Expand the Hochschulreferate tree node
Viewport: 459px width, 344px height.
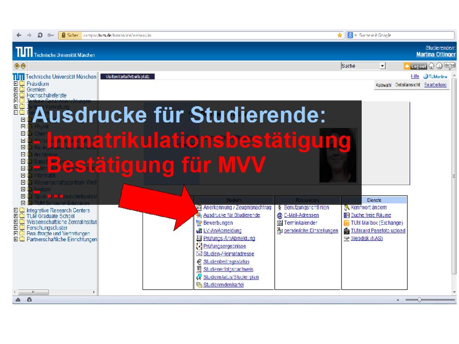[16, 95]
